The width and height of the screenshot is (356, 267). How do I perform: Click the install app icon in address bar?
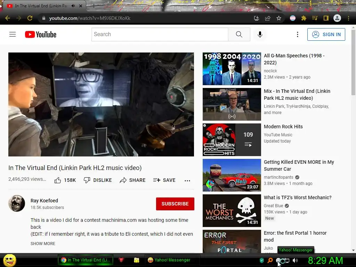(x=256, y=18)
